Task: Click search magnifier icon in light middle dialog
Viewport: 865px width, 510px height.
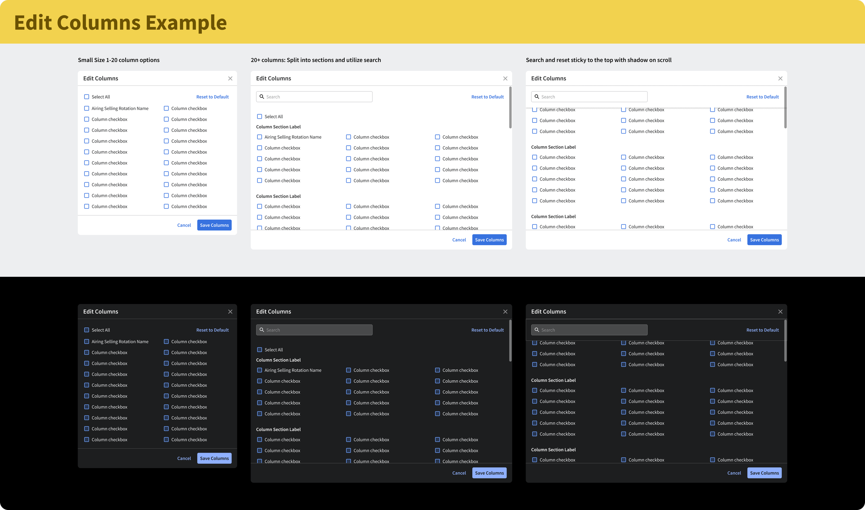Action: tap(262, 97)
